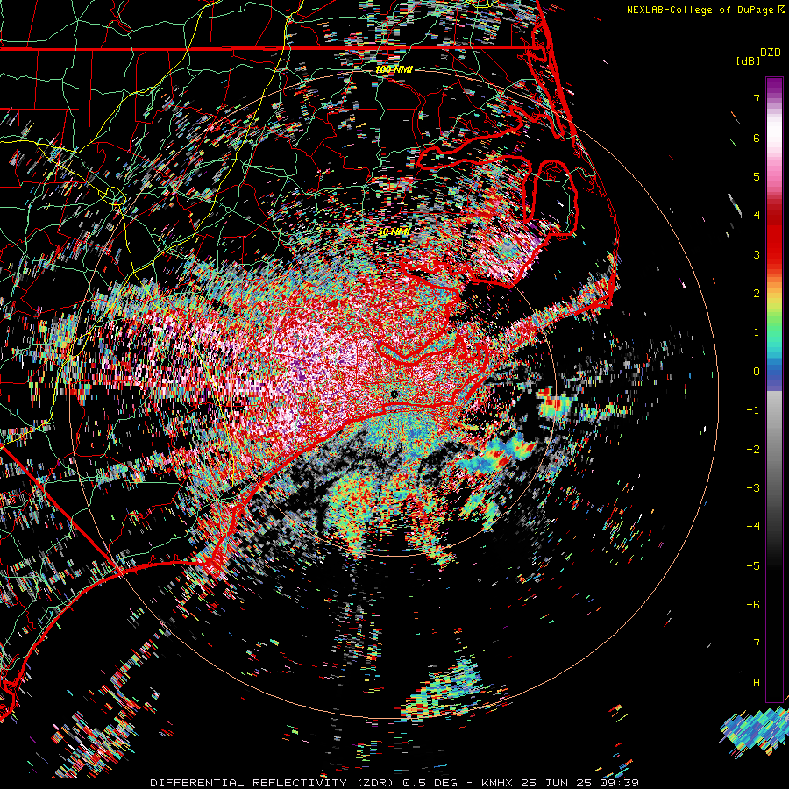The image size is (789, 789).
Task: Click the vertical ZDR color scale bar
Action: (774, 389)
